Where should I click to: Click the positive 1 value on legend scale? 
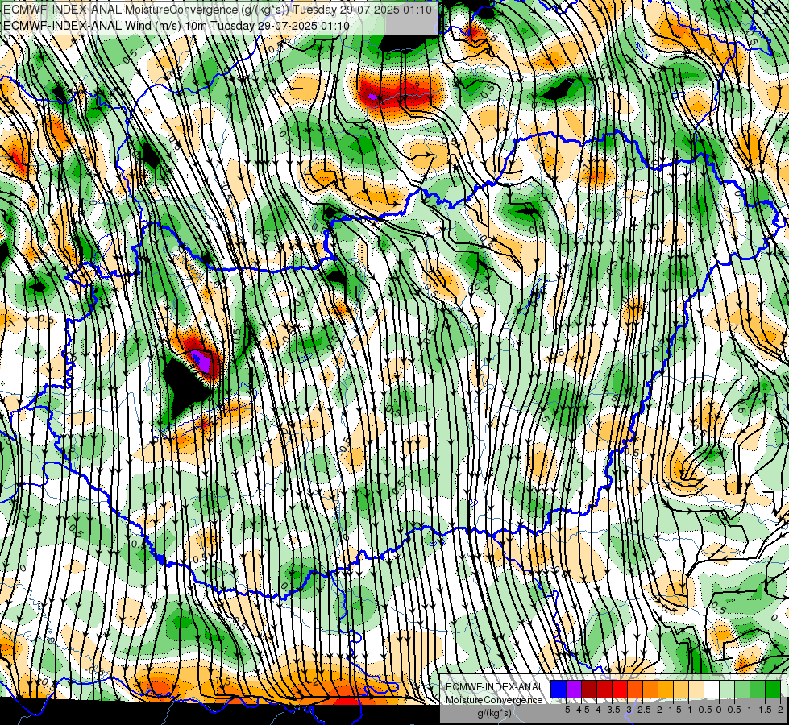point(750,710)
